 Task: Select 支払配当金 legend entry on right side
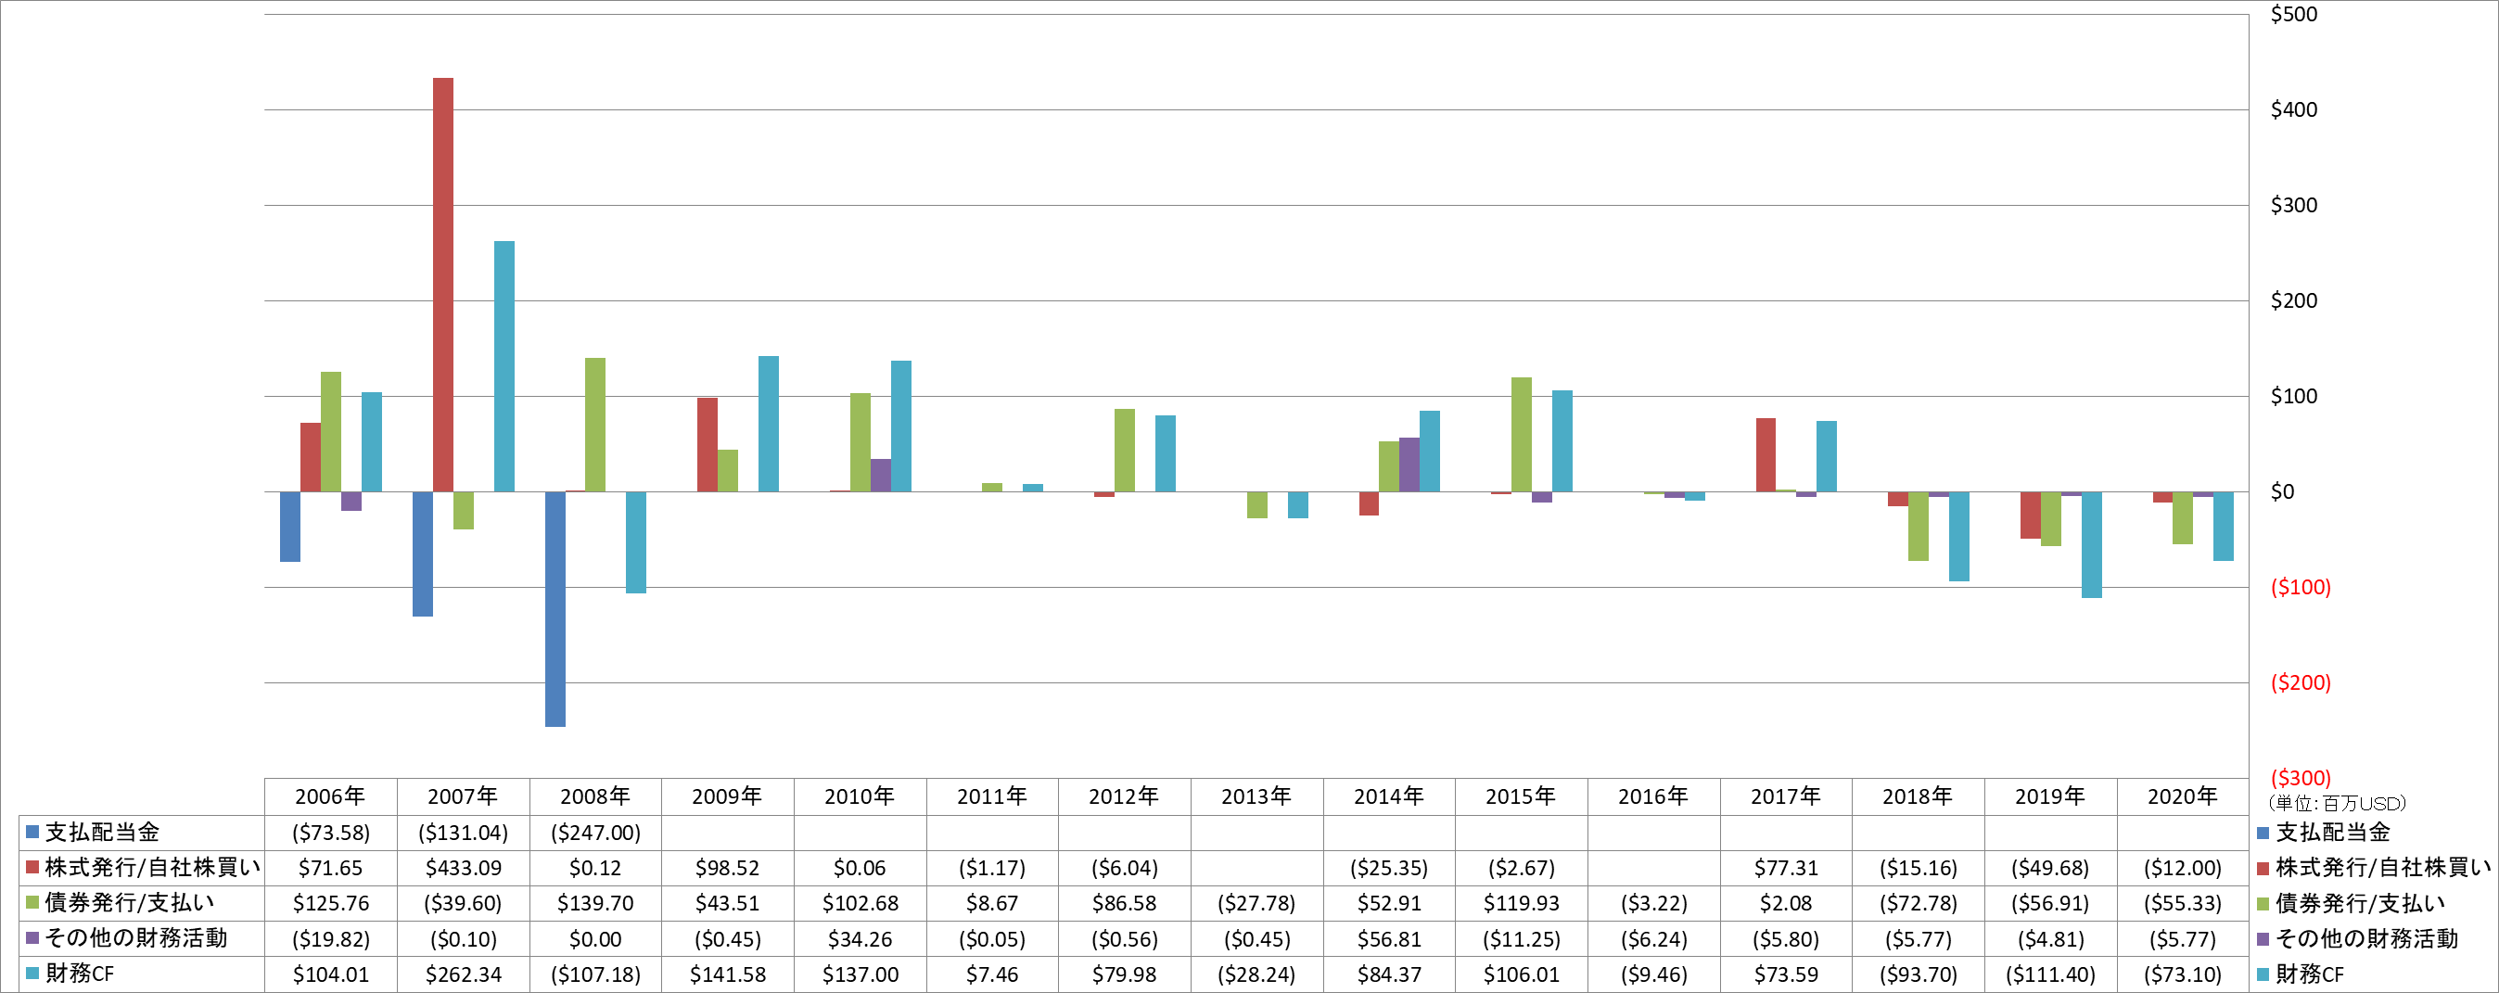(2324, 832)
